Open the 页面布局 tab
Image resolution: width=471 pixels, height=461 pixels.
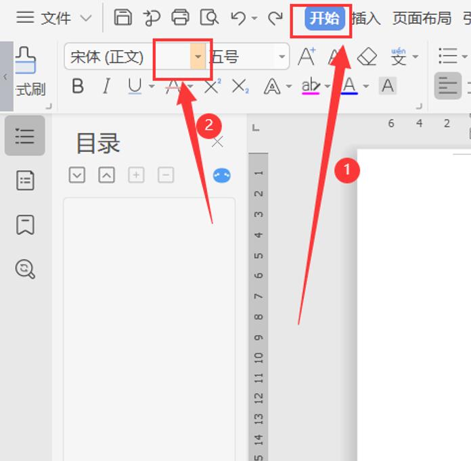click(422, 18)
